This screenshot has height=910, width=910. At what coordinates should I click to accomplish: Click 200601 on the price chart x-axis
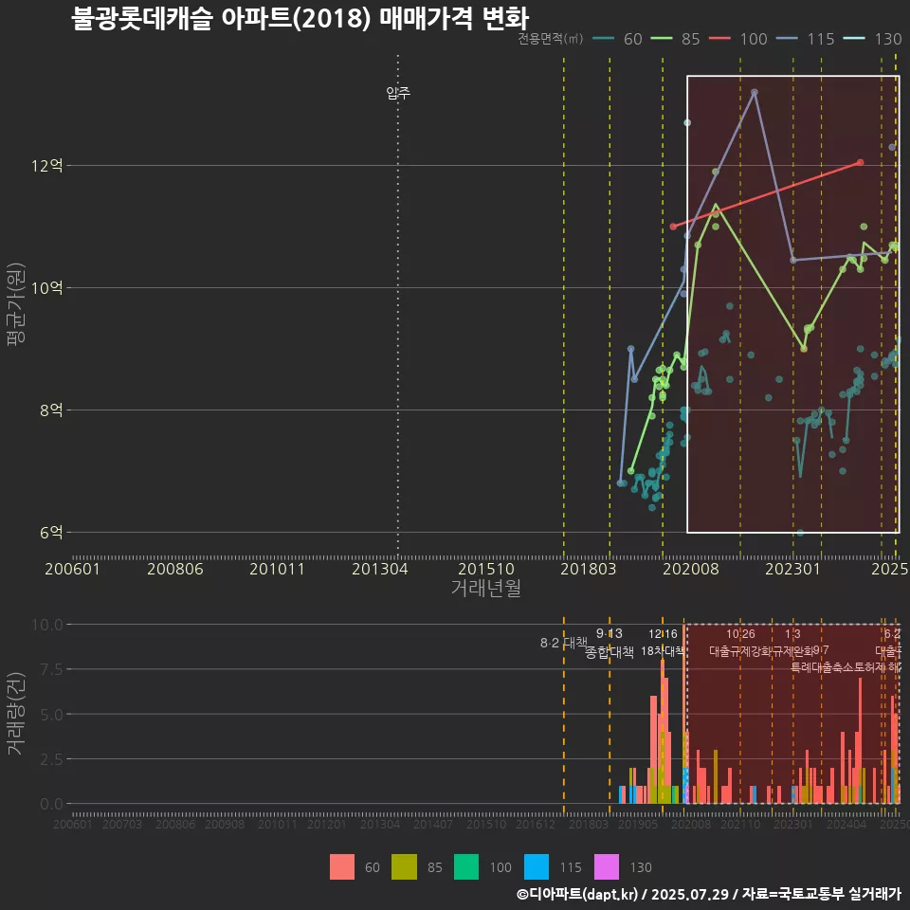(73, 569)
